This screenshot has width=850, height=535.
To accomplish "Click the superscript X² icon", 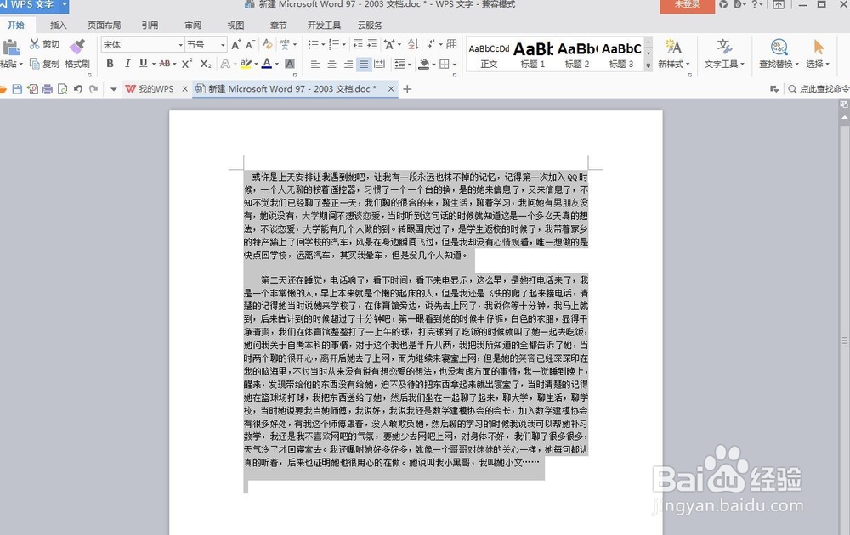I will point(187,64).
